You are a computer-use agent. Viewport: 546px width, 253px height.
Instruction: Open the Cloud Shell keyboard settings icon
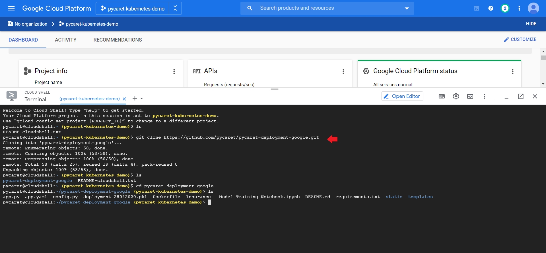point(442,96)
